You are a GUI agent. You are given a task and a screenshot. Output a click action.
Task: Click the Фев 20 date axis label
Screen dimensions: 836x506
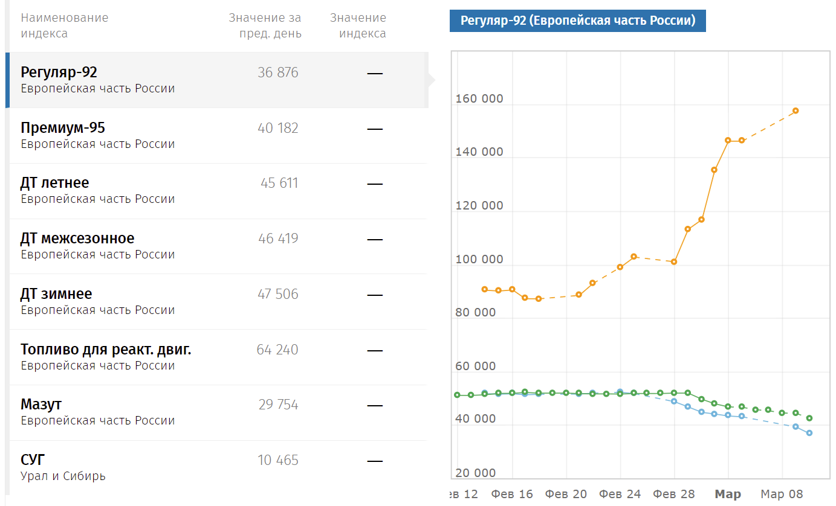pyautogui.click(x=566, y=495)
